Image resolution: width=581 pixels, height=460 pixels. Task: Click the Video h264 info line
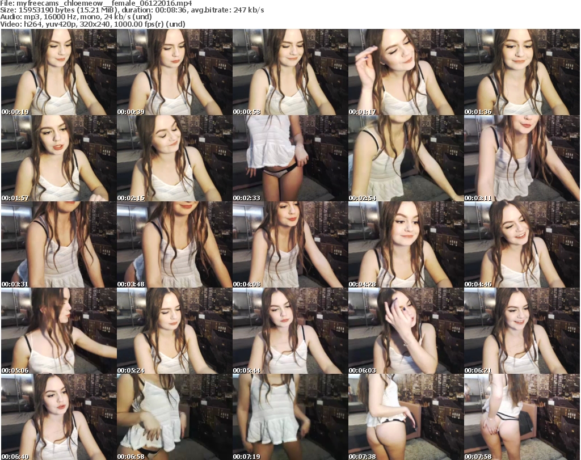pyautogui.click(x=92, y=24)
